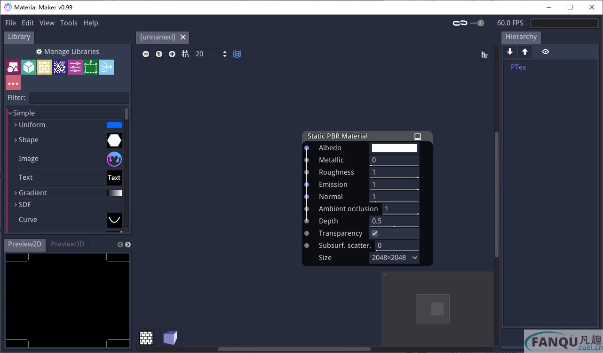Select the Preview2D tab
The width and height of the screenshot is (603, 353).
[25, 244]
